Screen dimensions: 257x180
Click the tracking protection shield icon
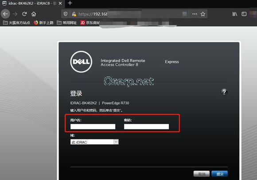click(66, 14)
